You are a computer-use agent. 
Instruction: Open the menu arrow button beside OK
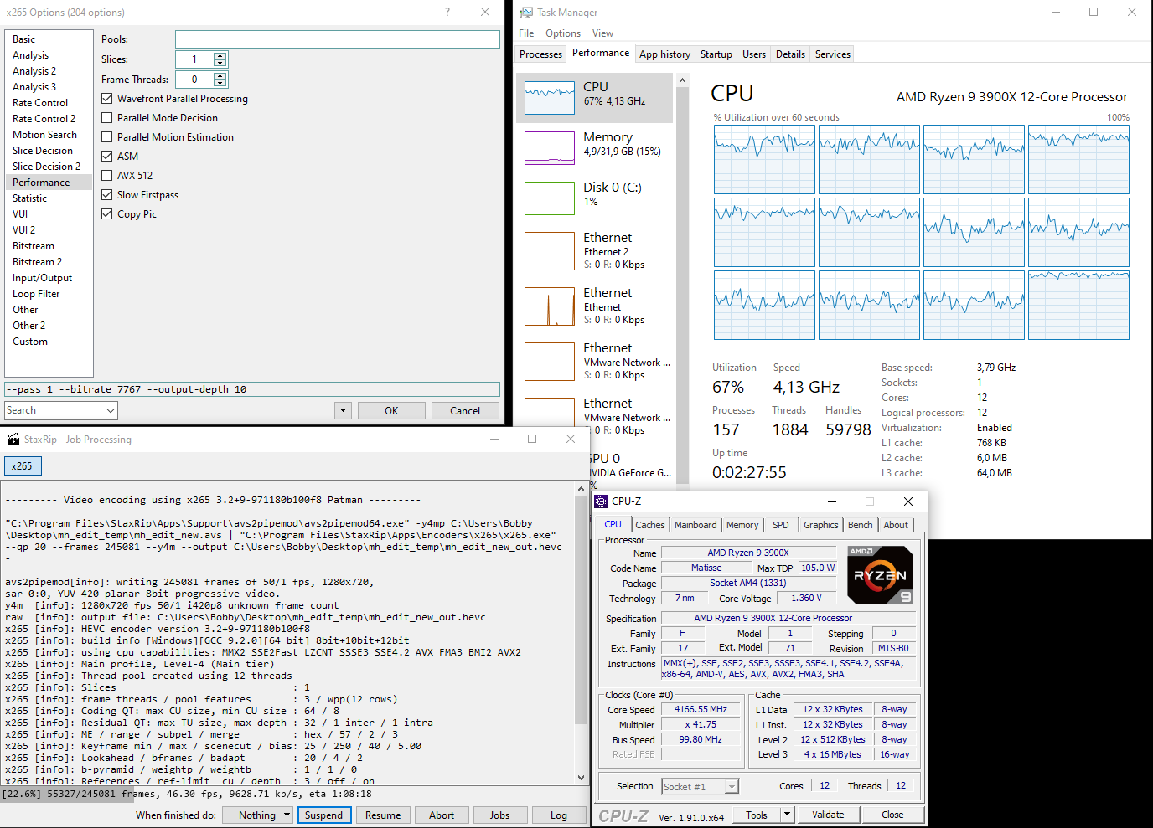click(x=343, y=411)
